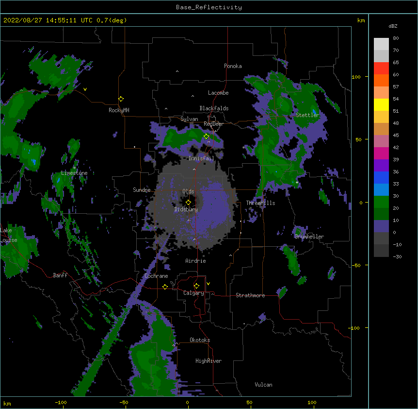The image size is (418, 409).
Task: Click the RedDeer city label
Action: [213, 124]
